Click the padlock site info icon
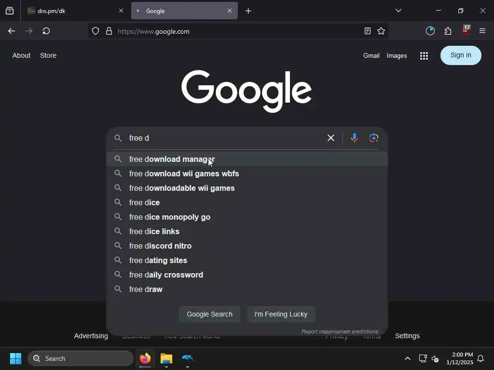 (x=109, y=31)
